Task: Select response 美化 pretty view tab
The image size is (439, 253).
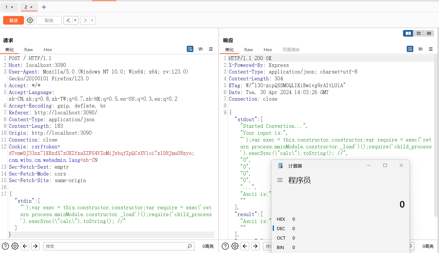Action: [229, 49]
